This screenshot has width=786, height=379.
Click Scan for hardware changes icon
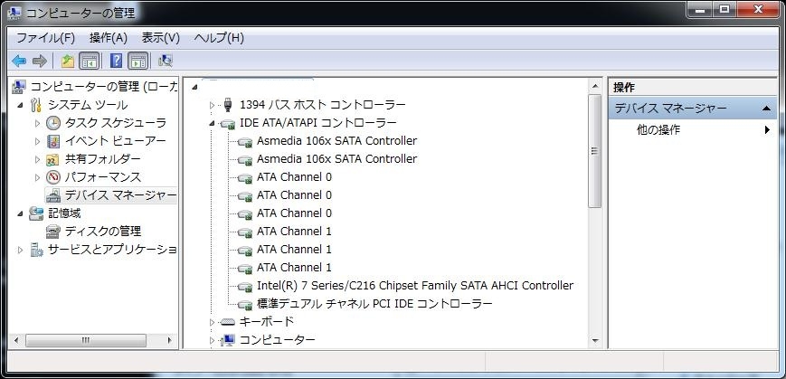(166, 61)
